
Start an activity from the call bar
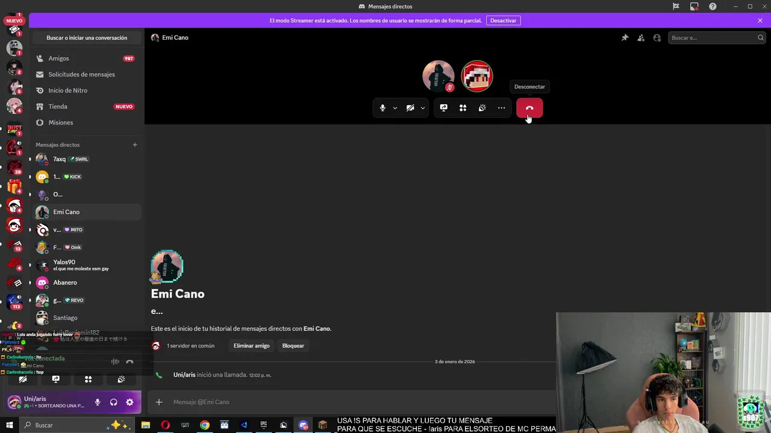click(x=463, y=108)
